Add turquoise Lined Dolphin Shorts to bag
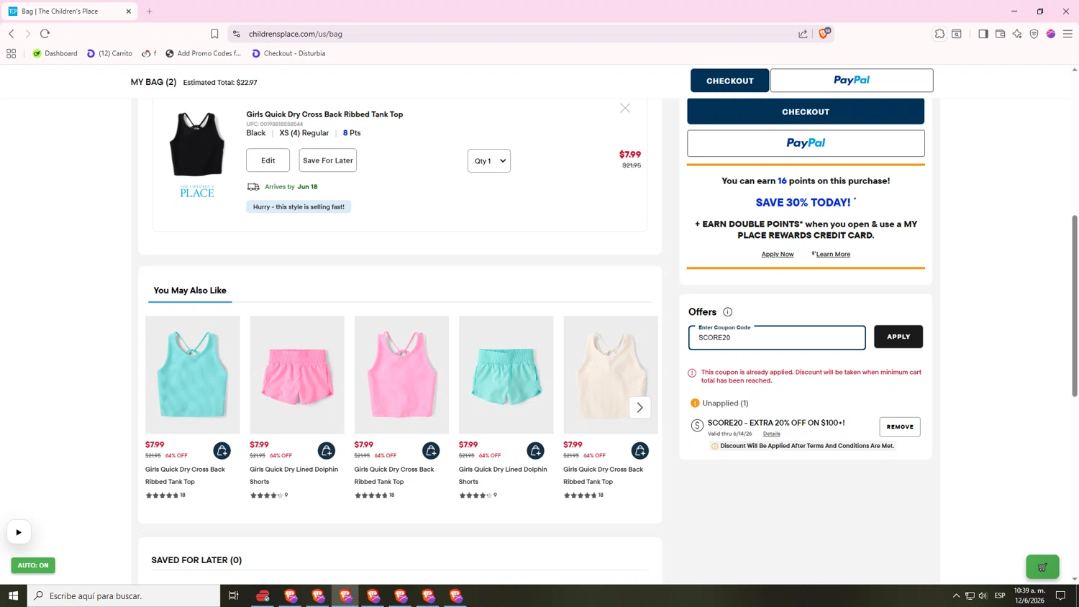The height and width of the screenshot is (607, 1079). pyautogui.click(x=535, y=450)
